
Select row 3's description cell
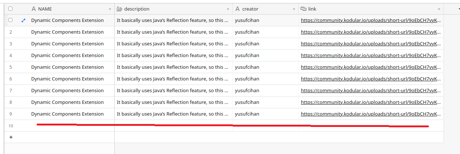[x=173, y=44]
